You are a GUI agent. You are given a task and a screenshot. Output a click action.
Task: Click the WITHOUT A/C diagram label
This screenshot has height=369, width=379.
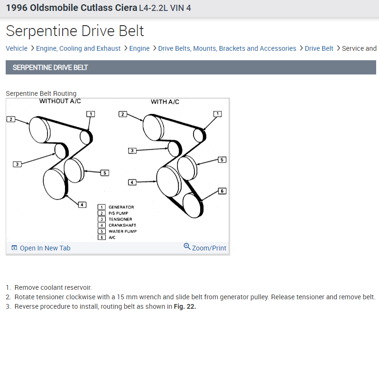pyautogui.click(x=60, y=101)
